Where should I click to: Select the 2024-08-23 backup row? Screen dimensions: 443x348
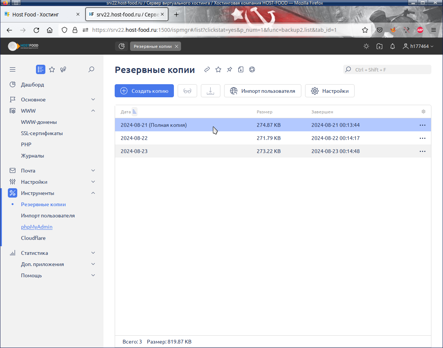[x=273, y=151]
